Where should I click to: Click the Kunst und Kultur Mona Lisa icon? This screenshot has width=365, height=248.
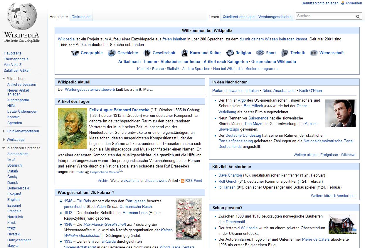184,53
